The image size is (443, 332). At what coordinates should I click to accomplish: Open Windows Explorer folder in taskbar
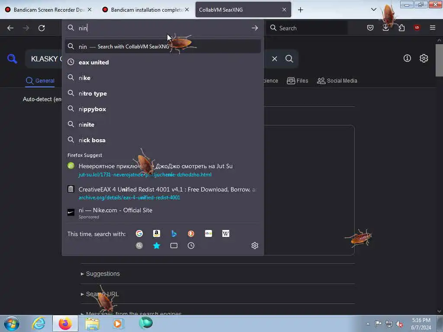coord(92,324)
